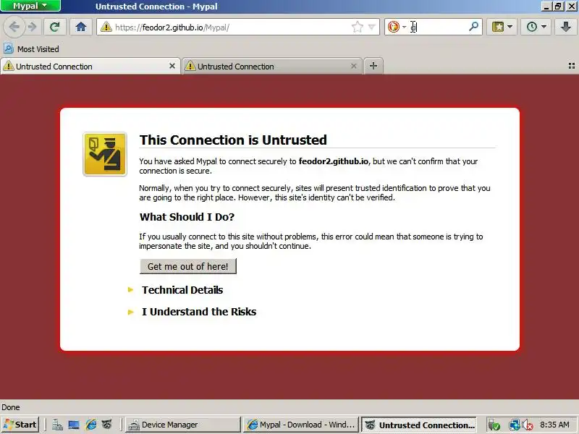Select the first Untrusted Connection tab
This screenshot has height=434, width=579.
[90, 67]
